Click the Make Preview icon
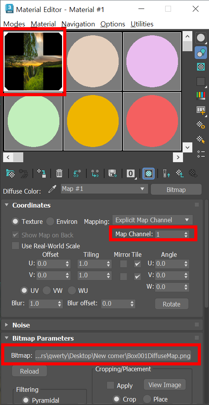The image size is (209, 405). (x=200, y=110)
